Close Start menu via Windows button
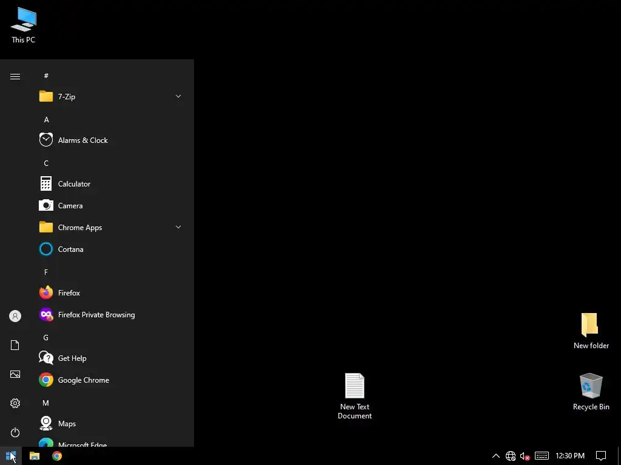 tap(11, 456)
